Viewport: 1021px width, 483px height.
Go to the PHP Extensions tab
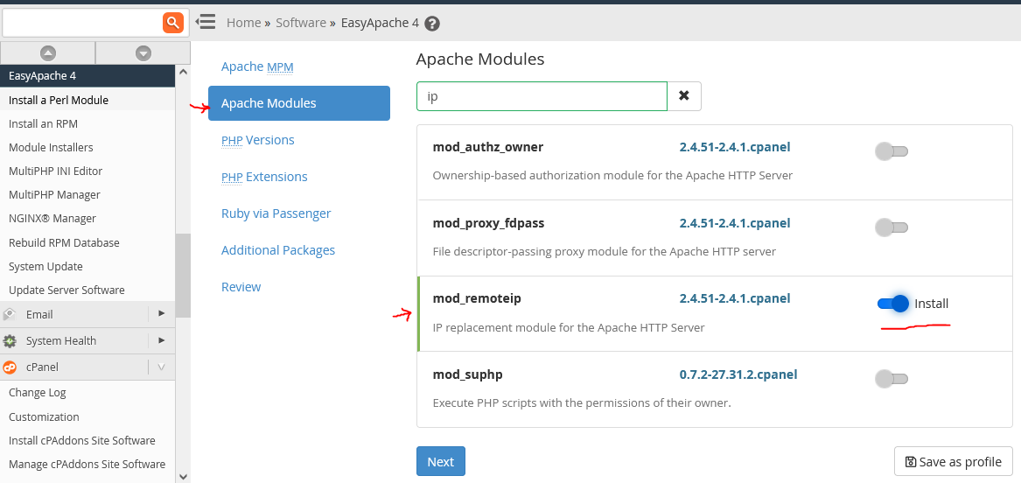tap(264, 177)
